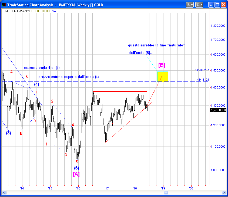Click the 1490.0287 price level label
Screen dimensions: 228x197
point(202,70)
